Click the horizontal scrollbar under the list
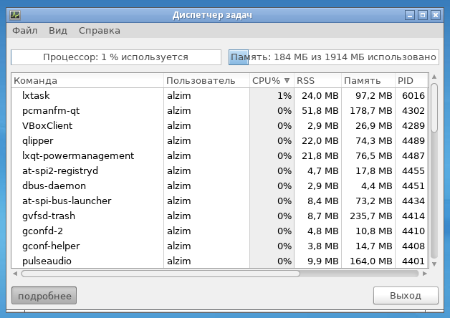This screenshot has width=450, height=318. [158, 273]
